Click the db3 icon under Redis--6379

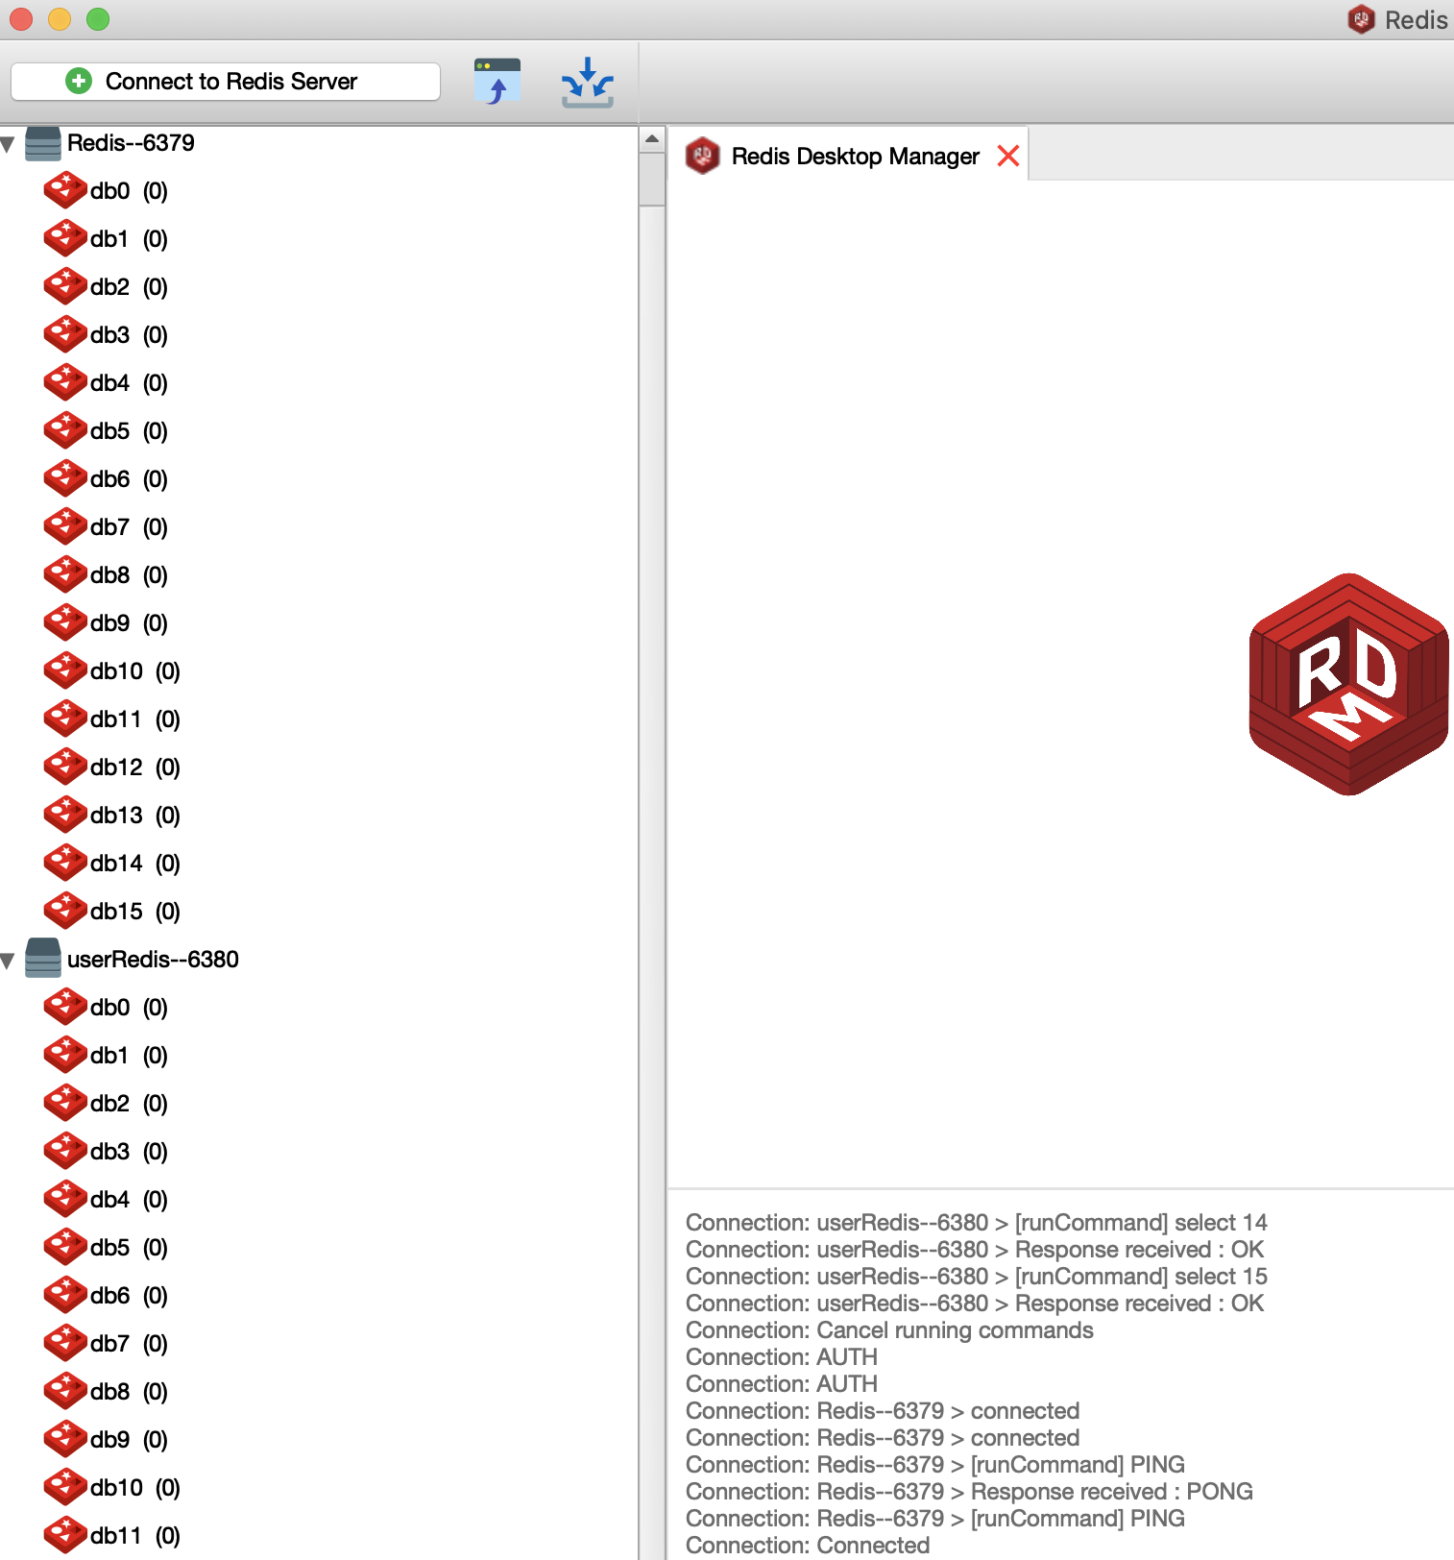pos(65,334)
